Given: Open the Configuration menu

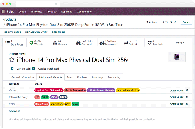Looking at the screenshot, I should tap(84, 12).
